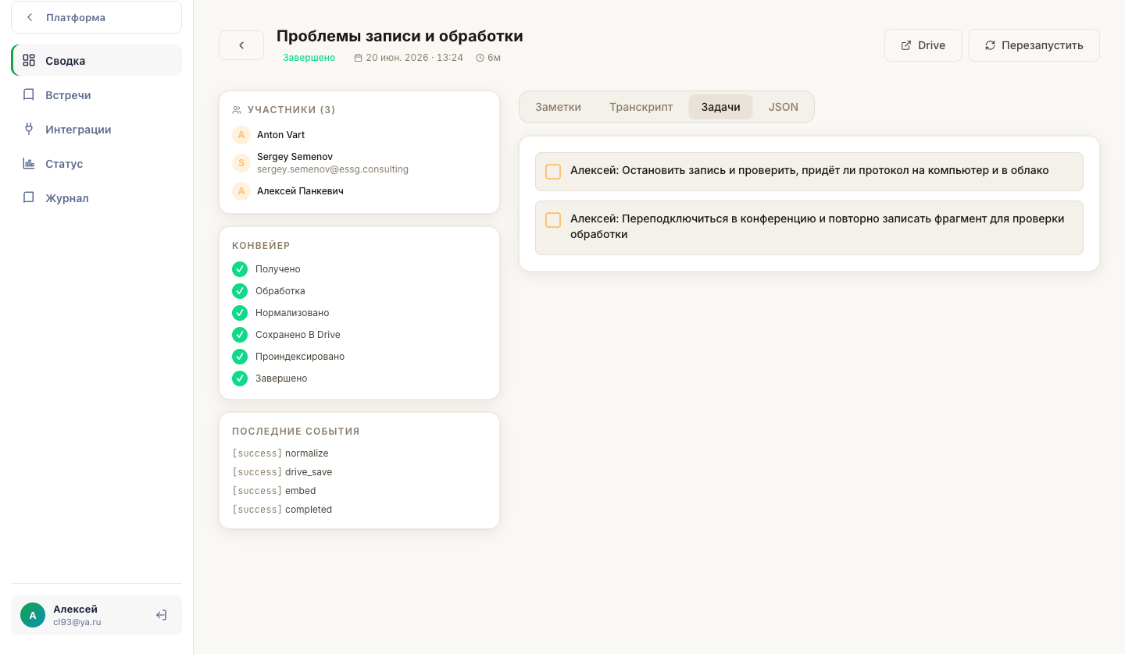This screenshot has width=1125, height=654.
Task: Open the JSON tab
Action: coord(783,107)
